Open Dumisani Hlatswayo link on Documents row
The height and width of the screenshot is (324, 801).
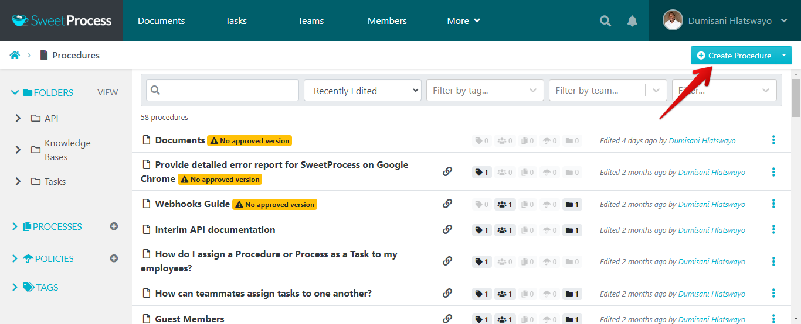[702, 140]
